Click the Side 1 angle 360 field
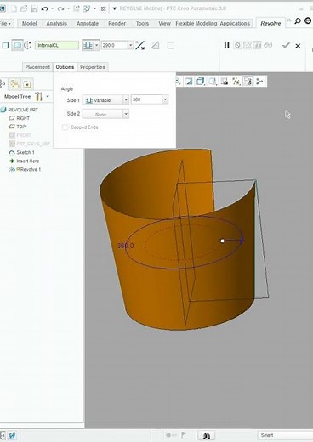 146,99
